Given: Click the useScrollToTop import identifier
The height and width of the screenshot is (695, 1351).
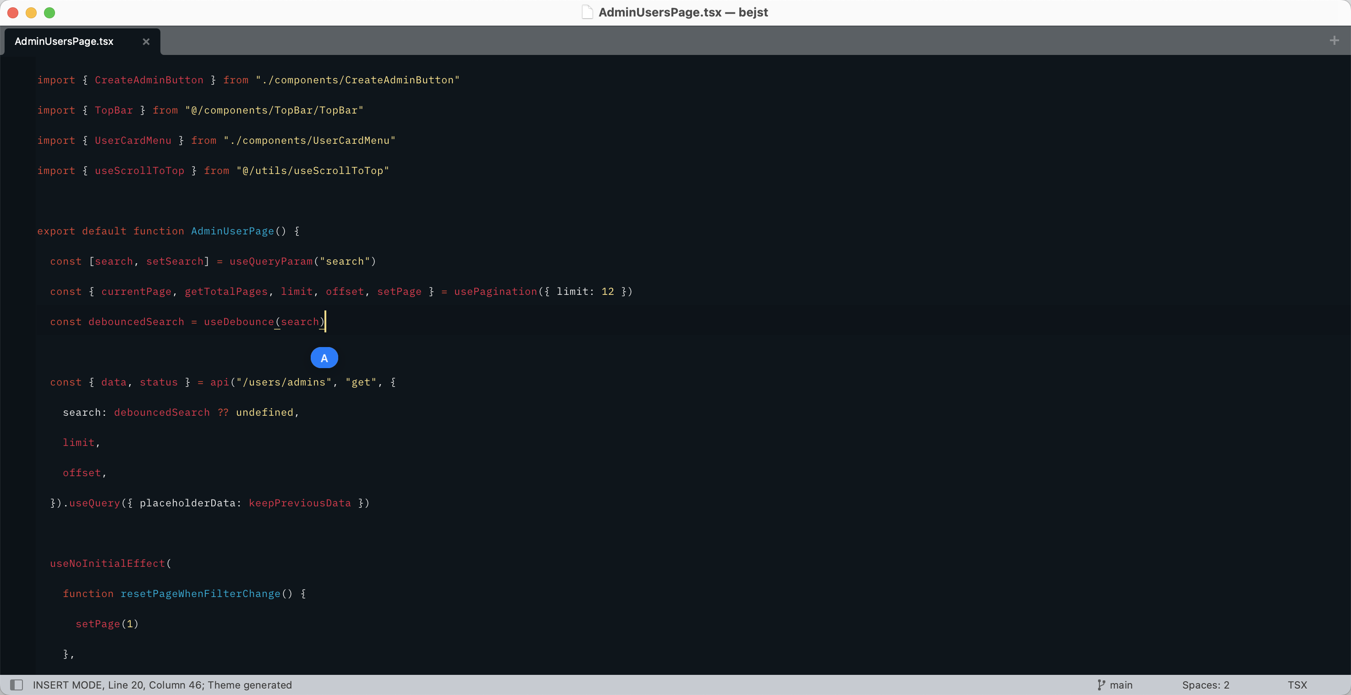Looking at the screenshot, I should pos(139,171).
